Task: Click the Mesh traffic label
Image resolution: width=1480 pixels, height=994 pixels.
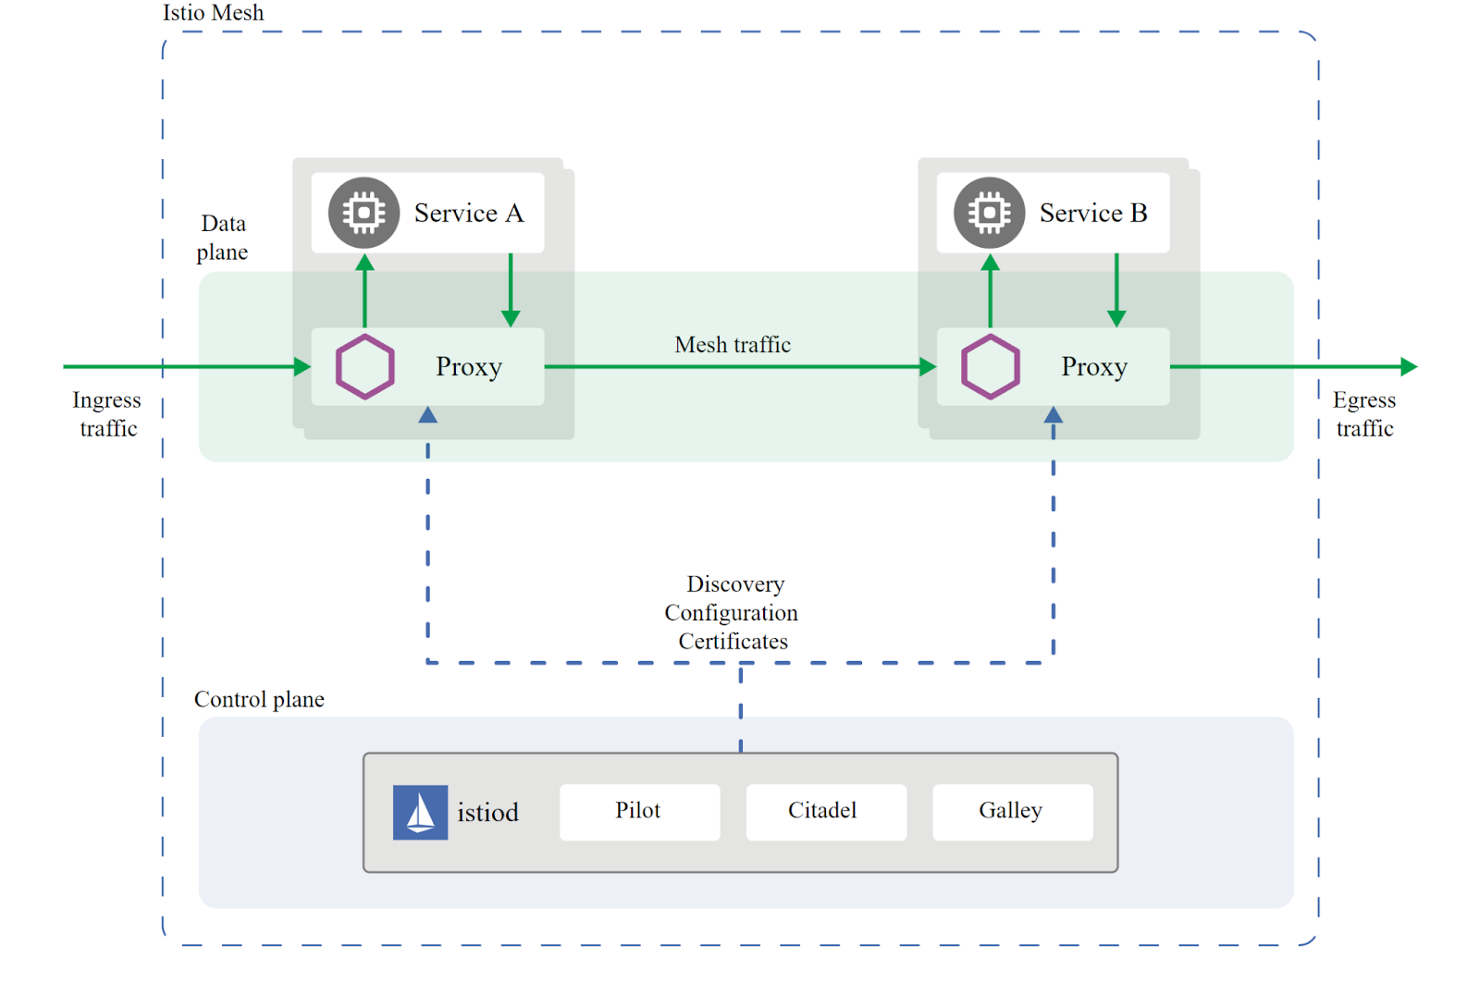Action: click(733, 345)
